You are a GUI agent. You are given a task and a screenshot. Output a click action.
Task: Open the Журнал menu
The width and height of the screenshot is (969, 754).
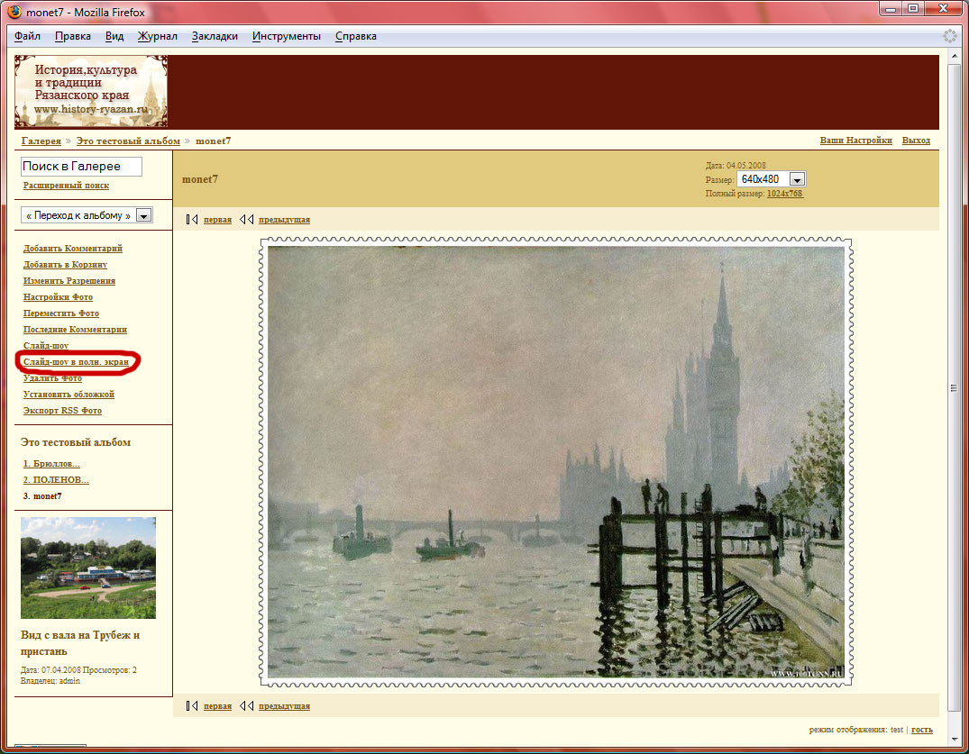pyautogui.click(x=157, y=36)
